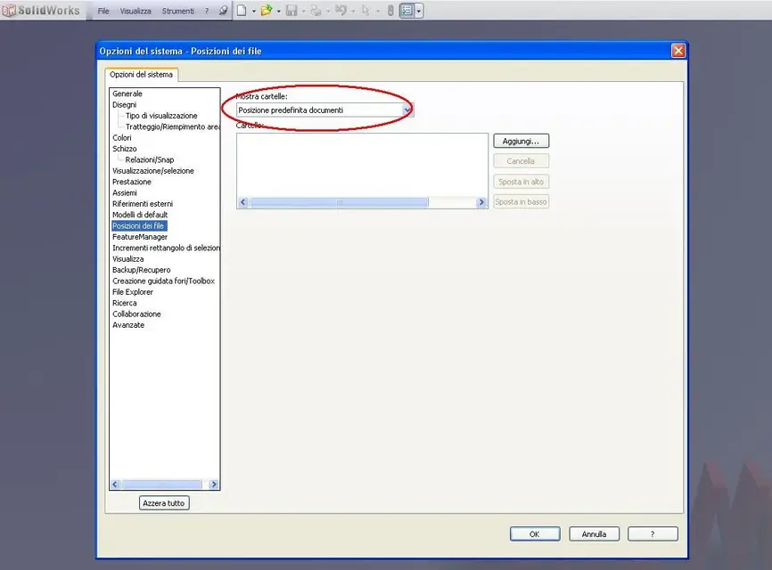Select File Explorer in the options tree
The image size is (772, 570).
pos(133,292)
